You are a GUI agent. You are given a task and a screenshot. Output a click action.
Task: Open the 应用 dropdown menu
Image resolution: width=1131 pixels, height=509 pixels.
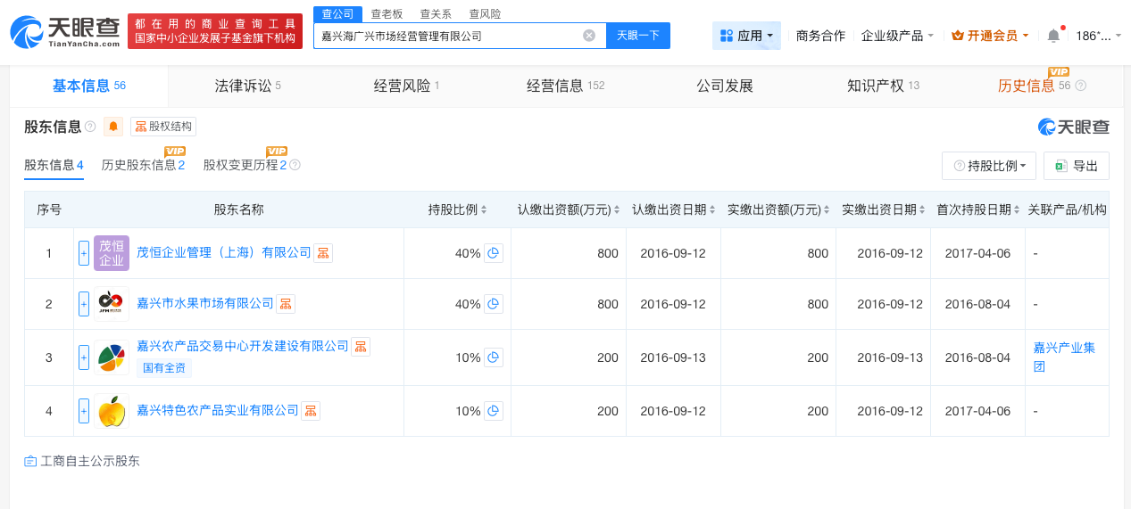[x=746, y=36]
